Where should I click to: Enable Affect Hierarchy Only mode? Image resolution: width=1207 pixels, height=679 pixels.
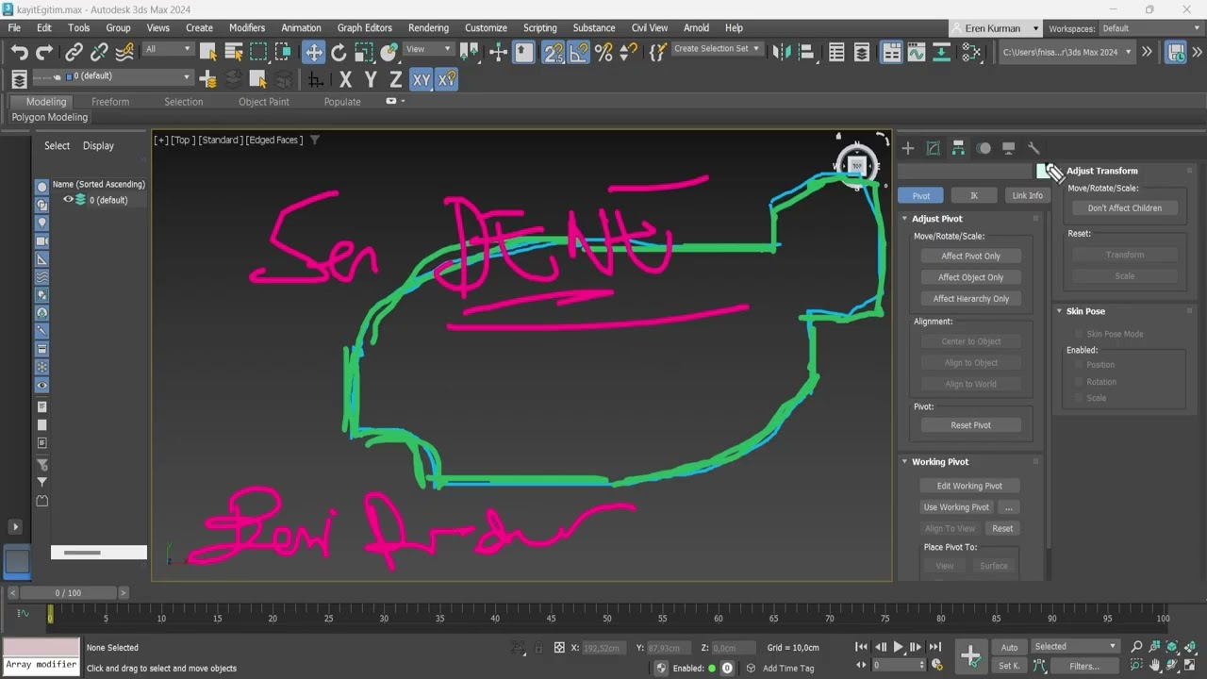point(970,299)
